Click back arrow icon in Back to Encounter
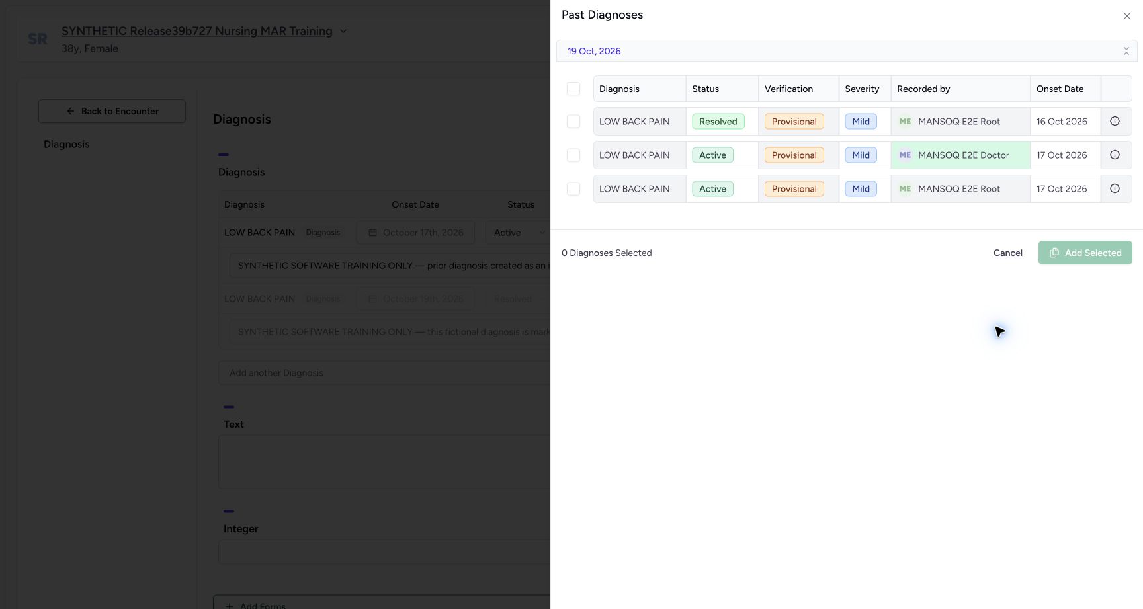The height and width of the screenshot is (609, 1143). 71,111
